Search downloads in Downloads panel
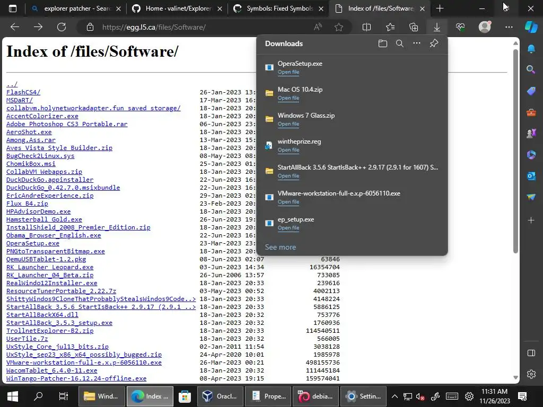Viewport: 543px width, 407px height. click(x=400, y=43)
